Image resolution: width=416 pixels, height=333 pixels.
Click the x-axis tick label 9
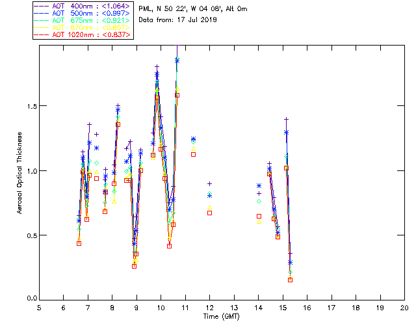(x=136, y=308)
